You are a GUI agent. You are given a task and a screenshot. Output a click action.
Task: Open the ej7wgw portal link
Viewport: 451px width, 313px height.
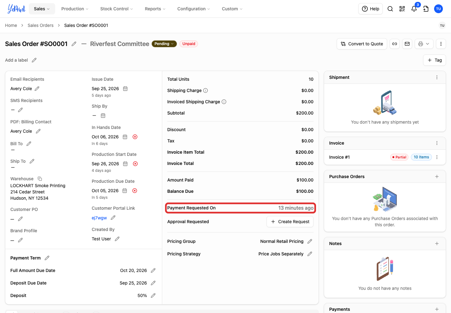click(x=99, y=218)
